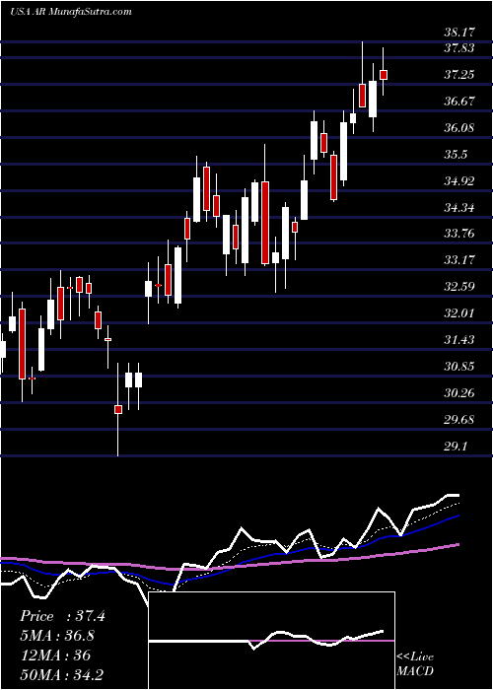Click the 31.43 price axis label
The width and height of the screenshot is (493, 690).
point(459,340)
